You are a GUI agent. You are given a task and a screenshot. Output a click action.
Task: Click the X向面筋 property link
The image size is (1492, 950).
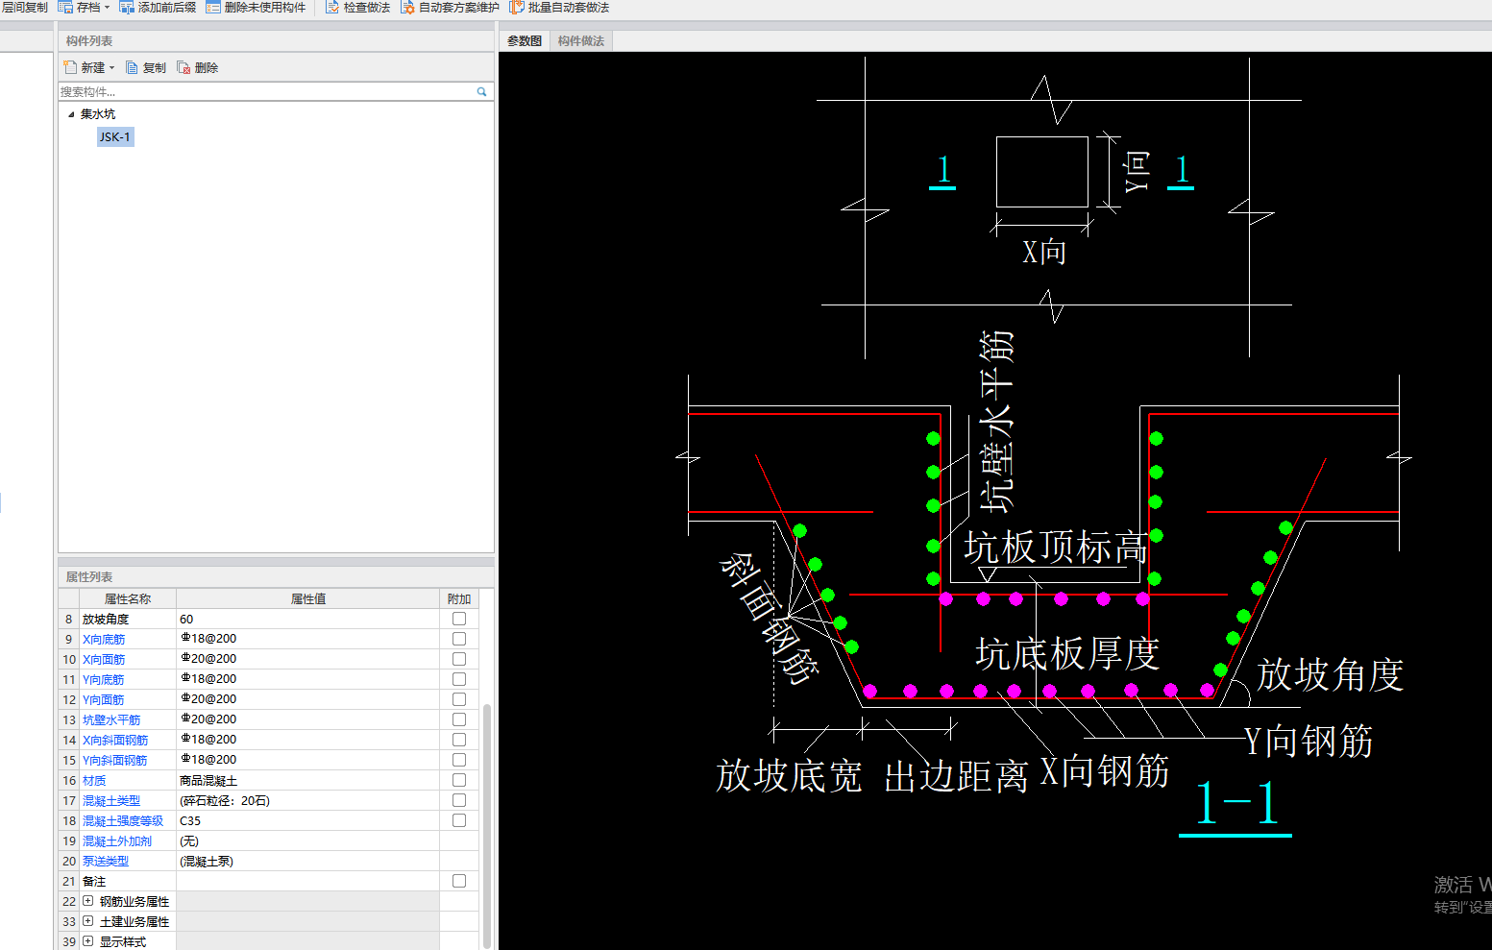point(104,660)
